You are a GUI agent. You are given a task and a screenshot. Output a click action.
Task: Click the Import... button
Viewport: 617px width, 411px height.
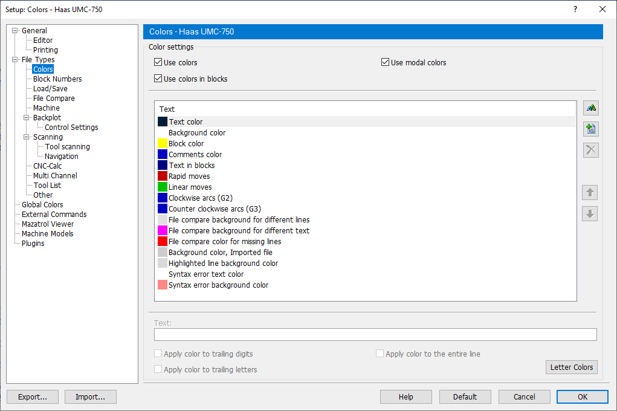tap(91, 397)
